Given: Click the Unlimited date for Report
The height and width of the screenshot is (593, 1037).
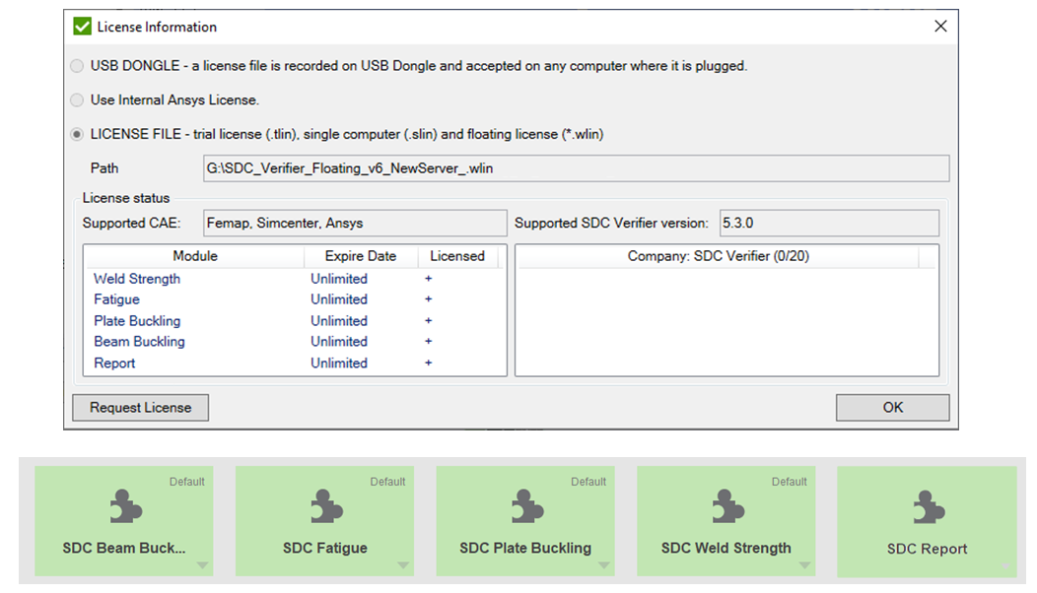Looking at the screenshot, I should tap(339, 362).
